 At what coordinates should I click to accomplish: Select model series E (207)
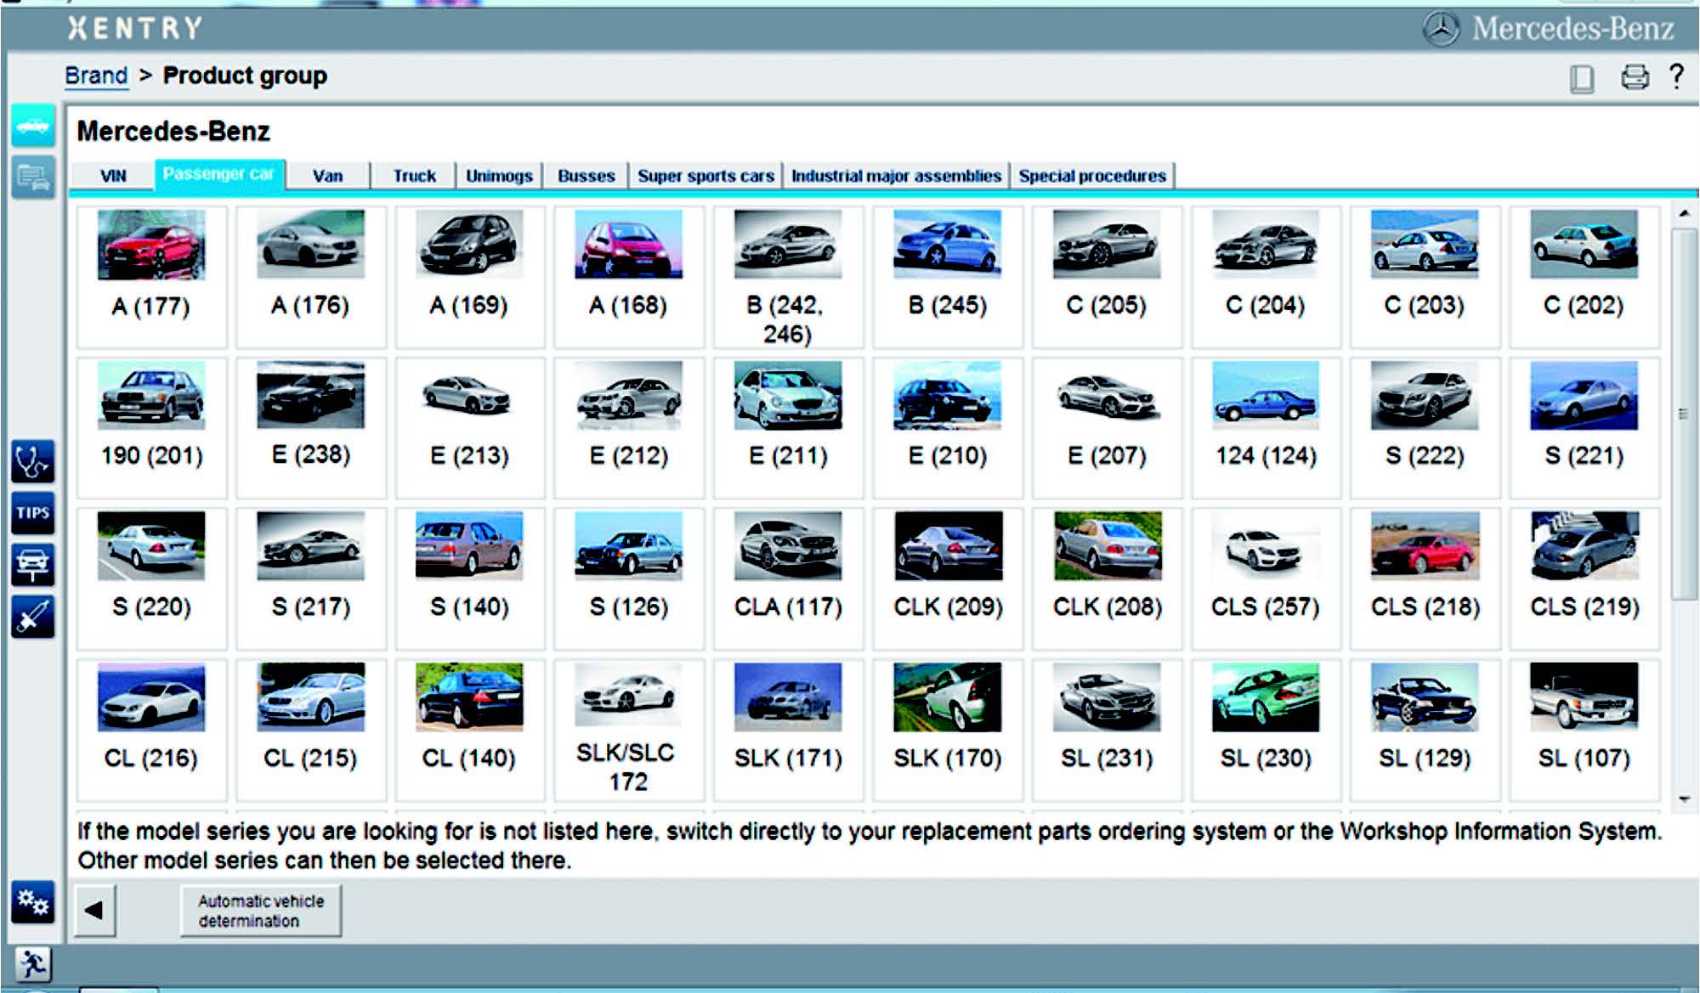[x=1107, y=428]
